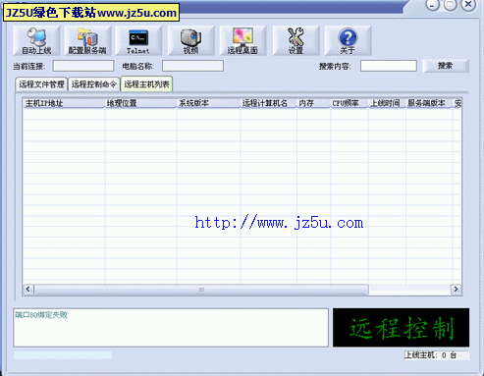Viewport: 484px width, 376px height.
Task: Open the 远程桌面 icon
Action: click(x=242, y=40)
